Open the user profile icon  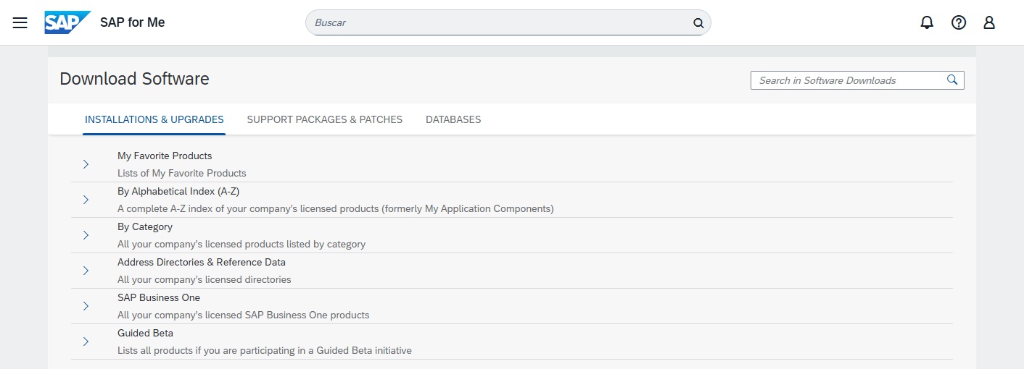tap(989, 22)
